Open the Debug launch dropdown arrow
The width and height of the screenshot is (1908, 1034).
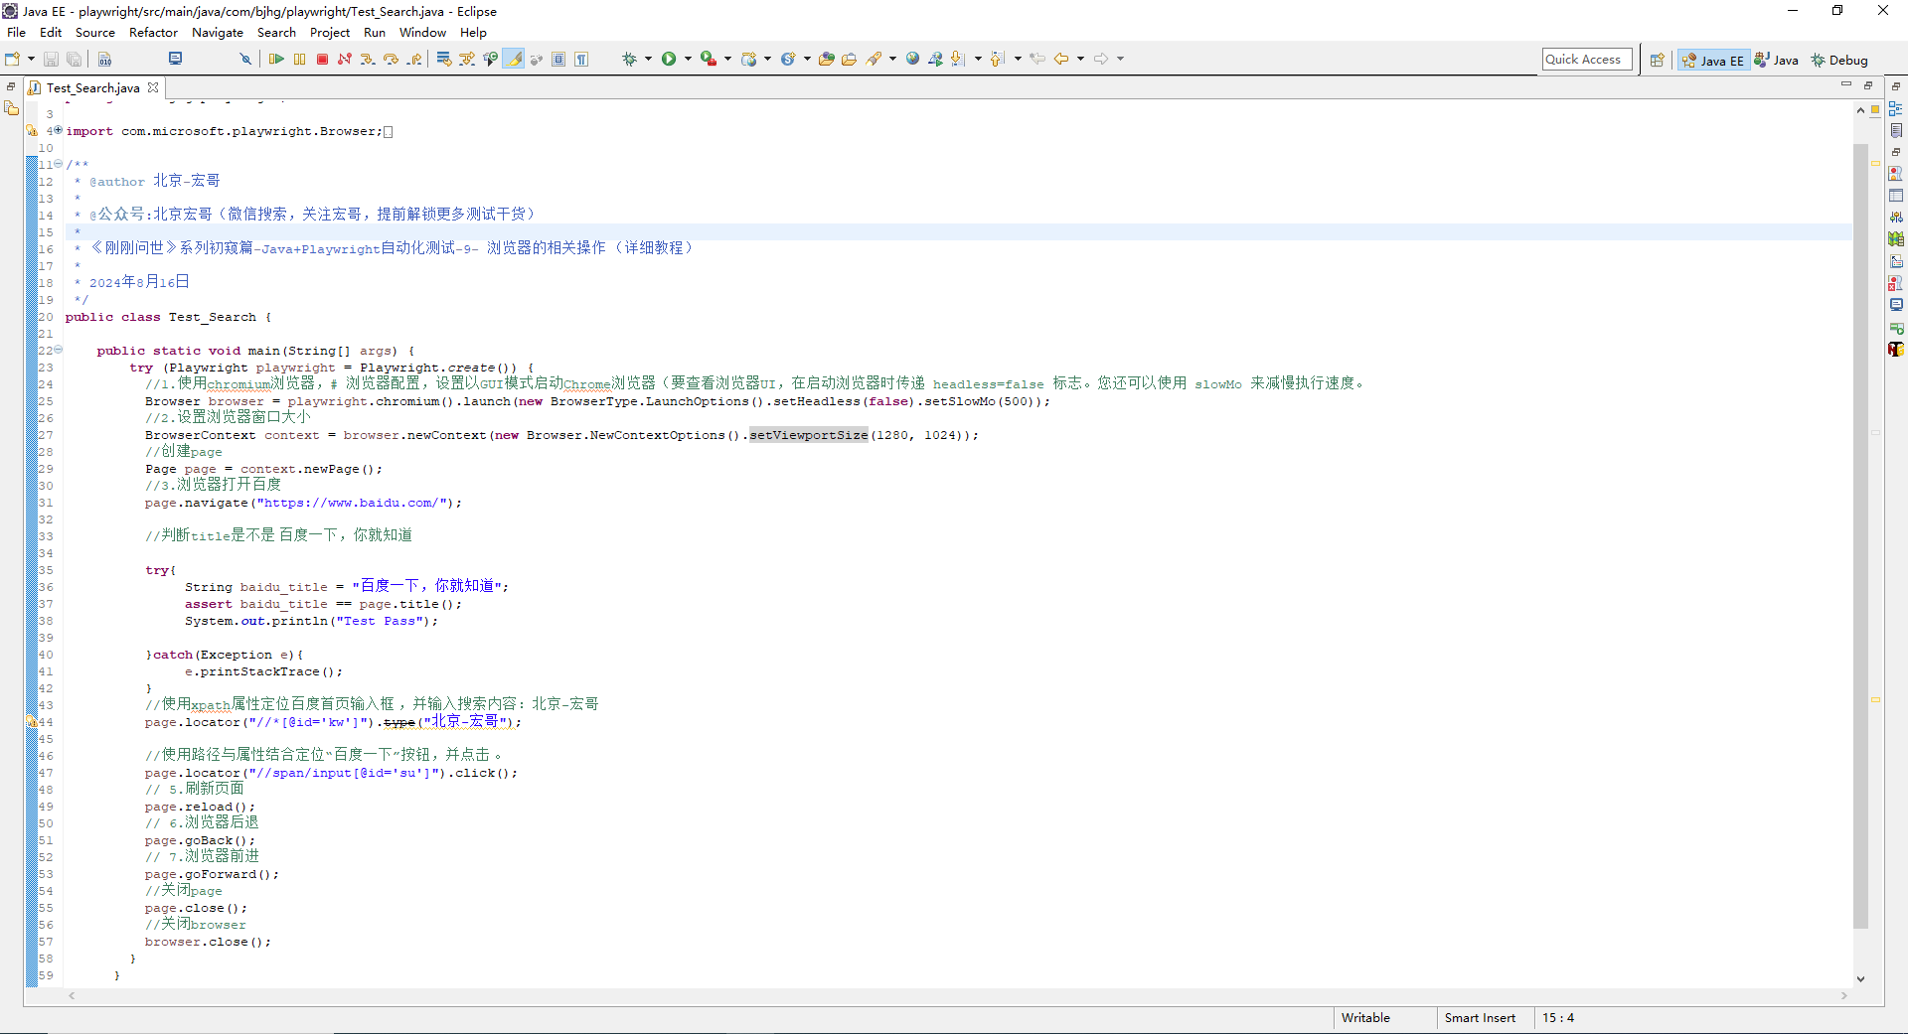[x=648, y=60]
